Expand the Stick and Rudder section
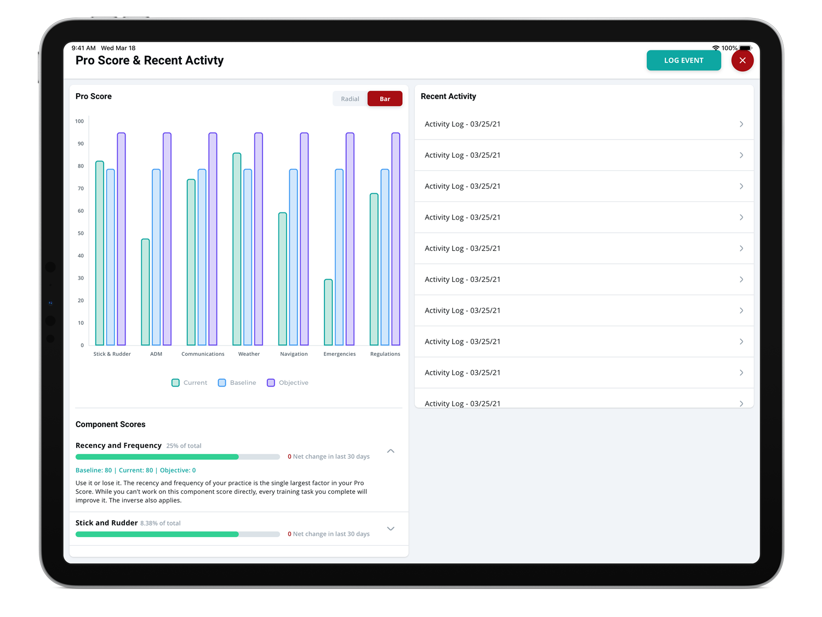Viewport: 822px width, 617px height. [x=391, y=529]
